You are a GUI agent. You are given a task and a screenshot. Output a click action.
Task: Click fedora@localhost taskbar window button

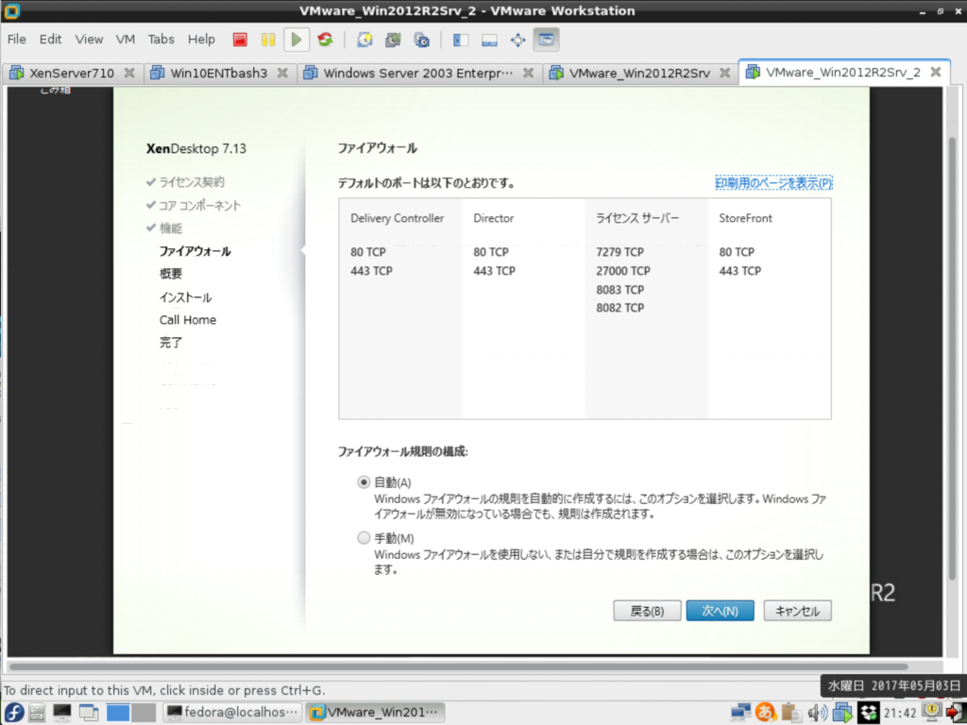click(x=232, y=713)
